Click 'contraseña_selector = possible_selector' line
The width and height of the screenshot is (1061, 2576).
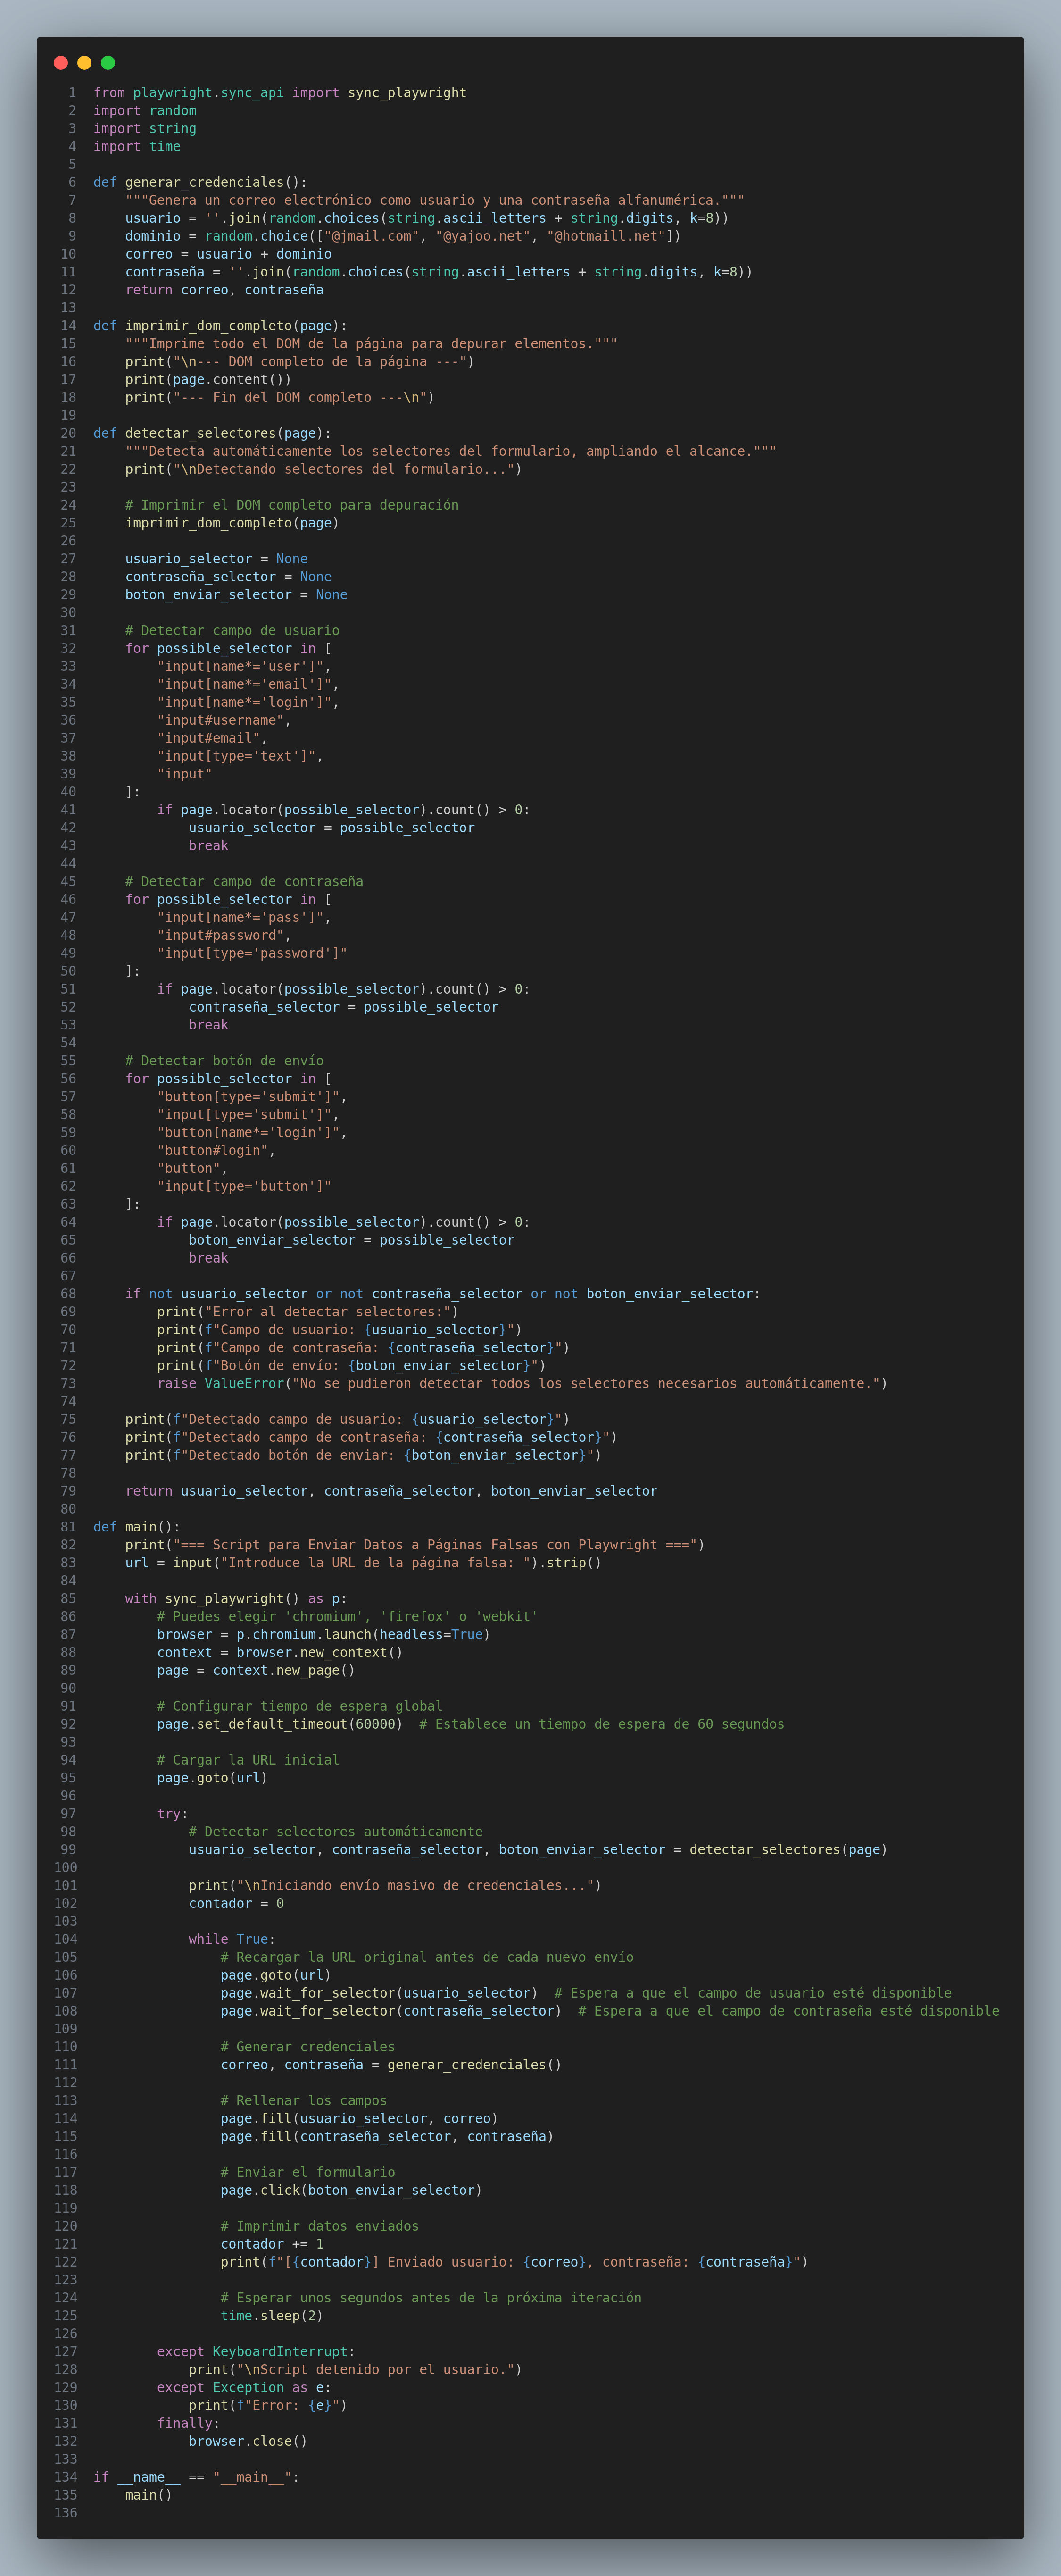pos(344,1007)
